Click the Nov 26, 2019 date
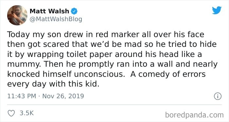The height and width of the screenshot is (122, 229). [63, 96]
